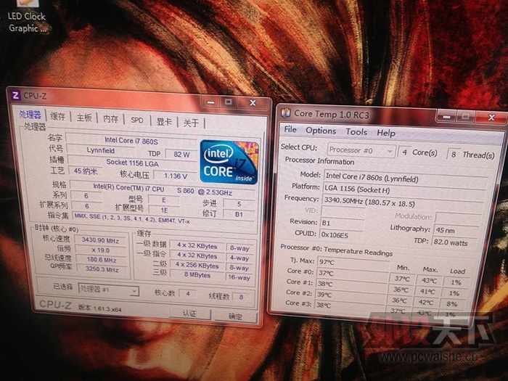Switch to the 主板 tab in CPU-Z

pyautogui.click(x=84, y=118)
